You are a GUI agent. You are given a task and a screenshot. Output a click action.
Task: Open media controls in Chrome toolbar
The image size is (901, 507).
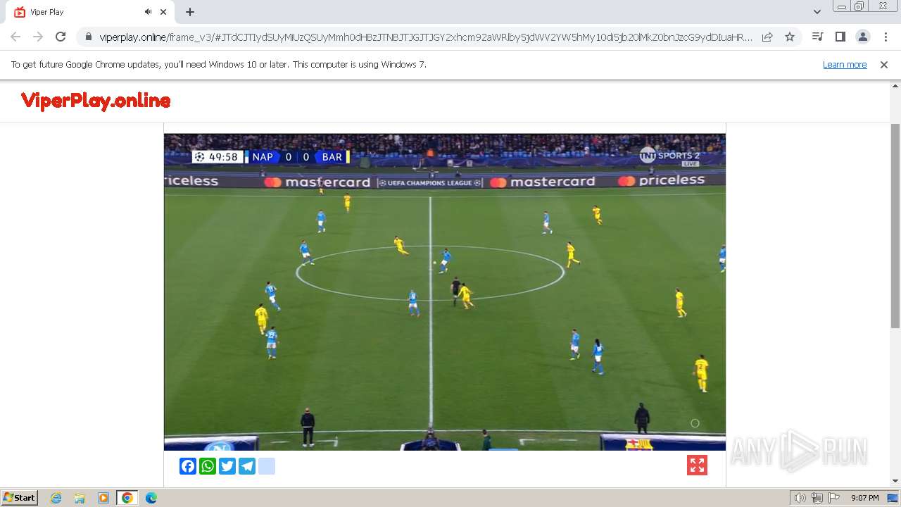(x=817, y=37)
